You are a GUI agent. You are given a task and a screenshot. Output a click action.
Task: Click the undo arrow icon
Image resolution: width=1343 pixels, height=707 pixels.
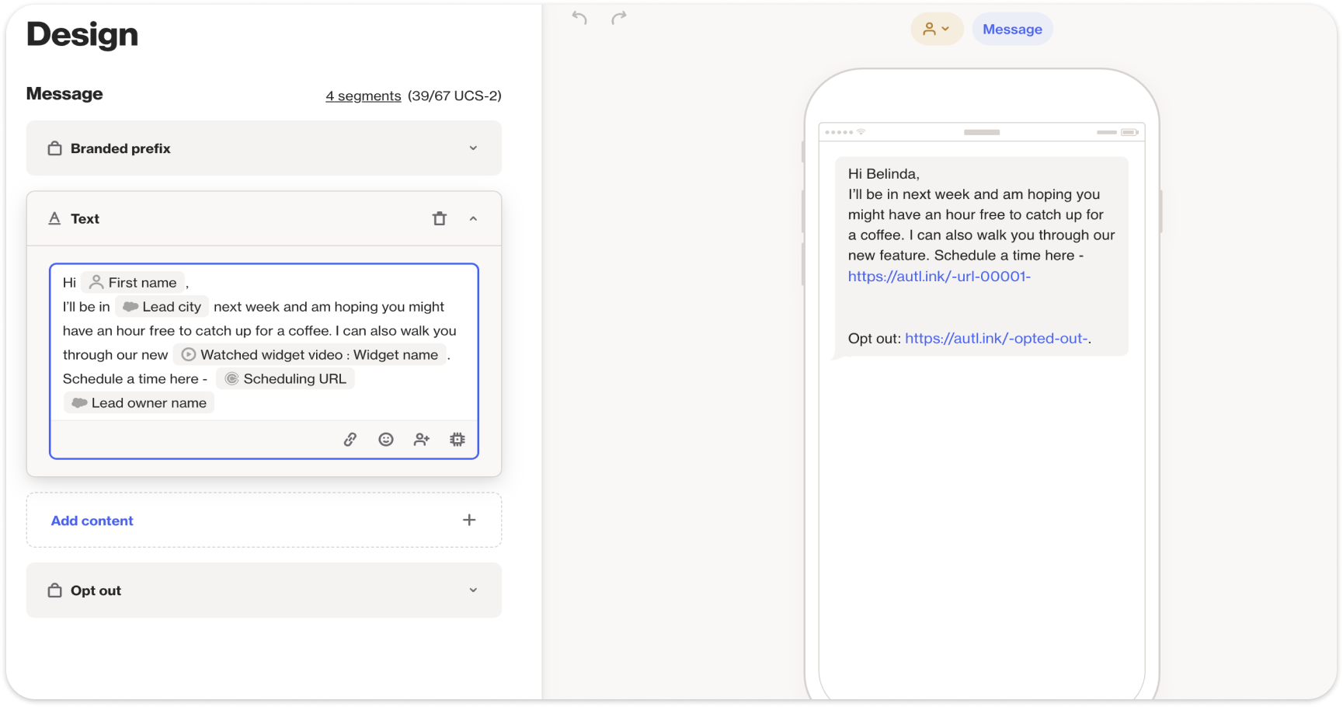pyautogui.click(x=579, y=18)
